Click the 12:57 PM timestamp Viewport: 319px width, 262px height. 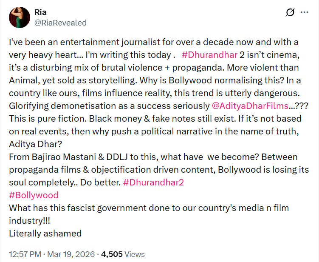24,254
